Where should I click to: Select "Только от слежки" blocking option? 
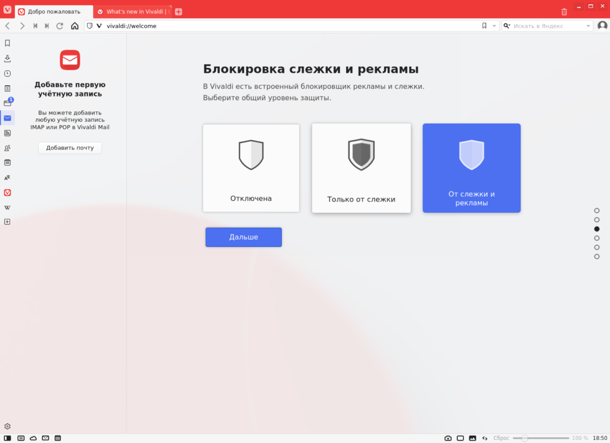click(361, 168)
